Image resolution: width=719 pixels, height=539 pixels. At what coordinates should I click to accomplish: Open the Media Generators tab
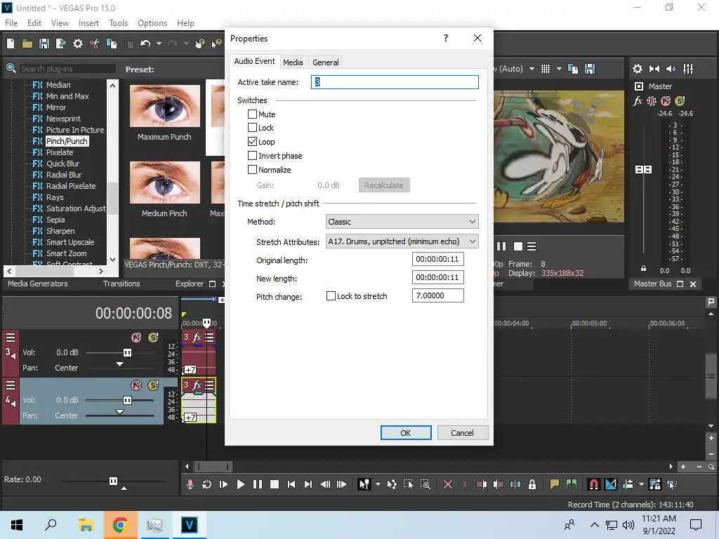pos(38,284)
